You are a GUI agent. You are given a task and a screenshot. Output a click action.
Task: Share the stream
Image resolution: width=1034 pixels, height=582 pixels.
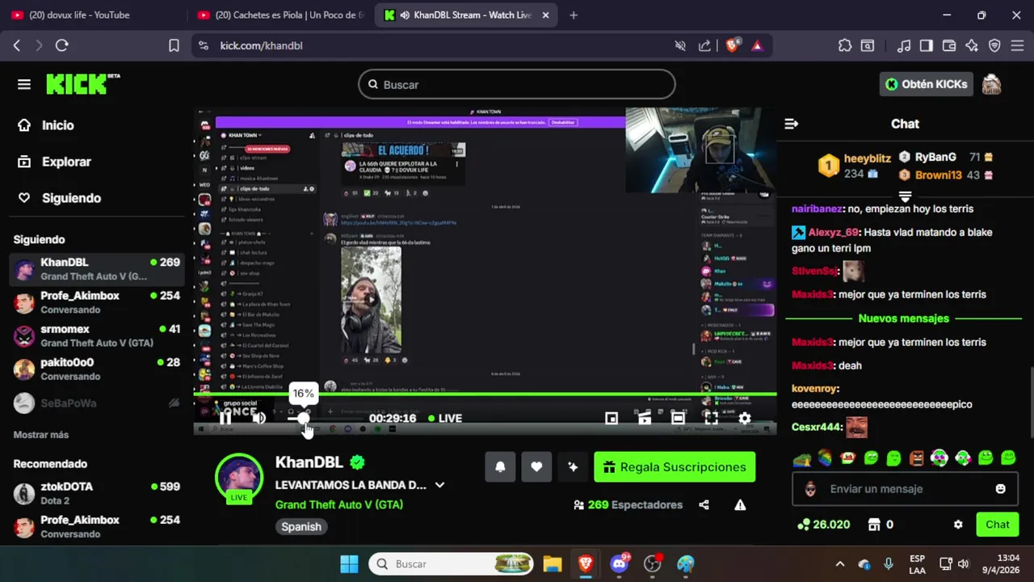pos(704,504)
